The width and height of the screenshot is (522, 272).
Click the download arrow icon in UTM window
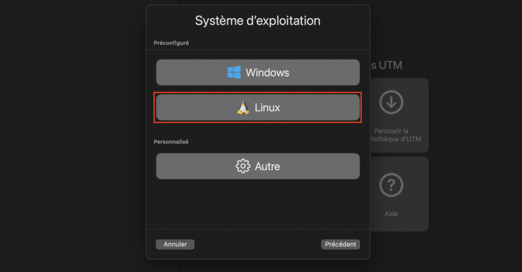391,102
